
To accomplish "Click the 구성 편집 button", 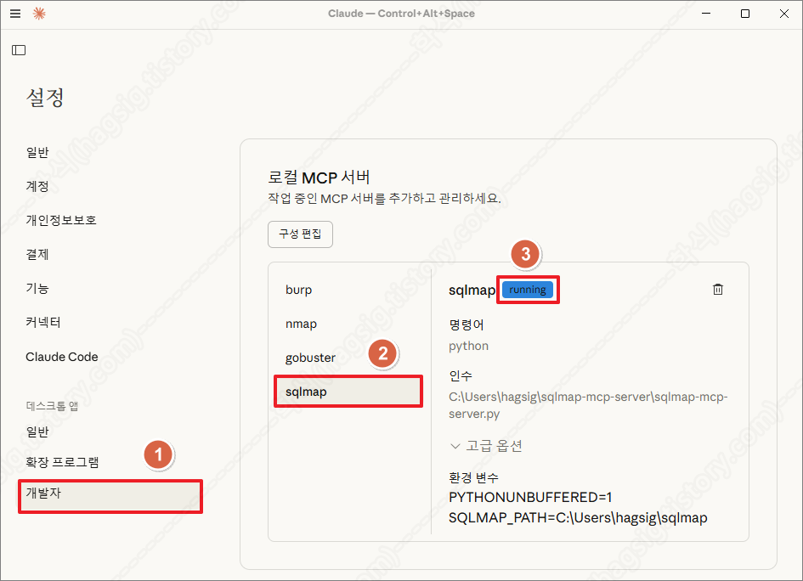I will [300, 234].
